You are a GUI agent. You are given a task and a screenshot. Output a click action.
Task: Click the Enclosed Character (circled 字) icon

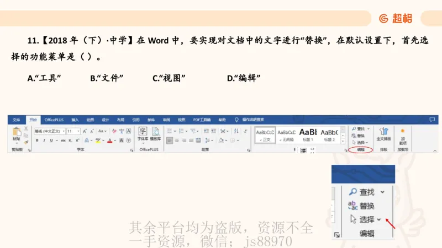(129, 141)
